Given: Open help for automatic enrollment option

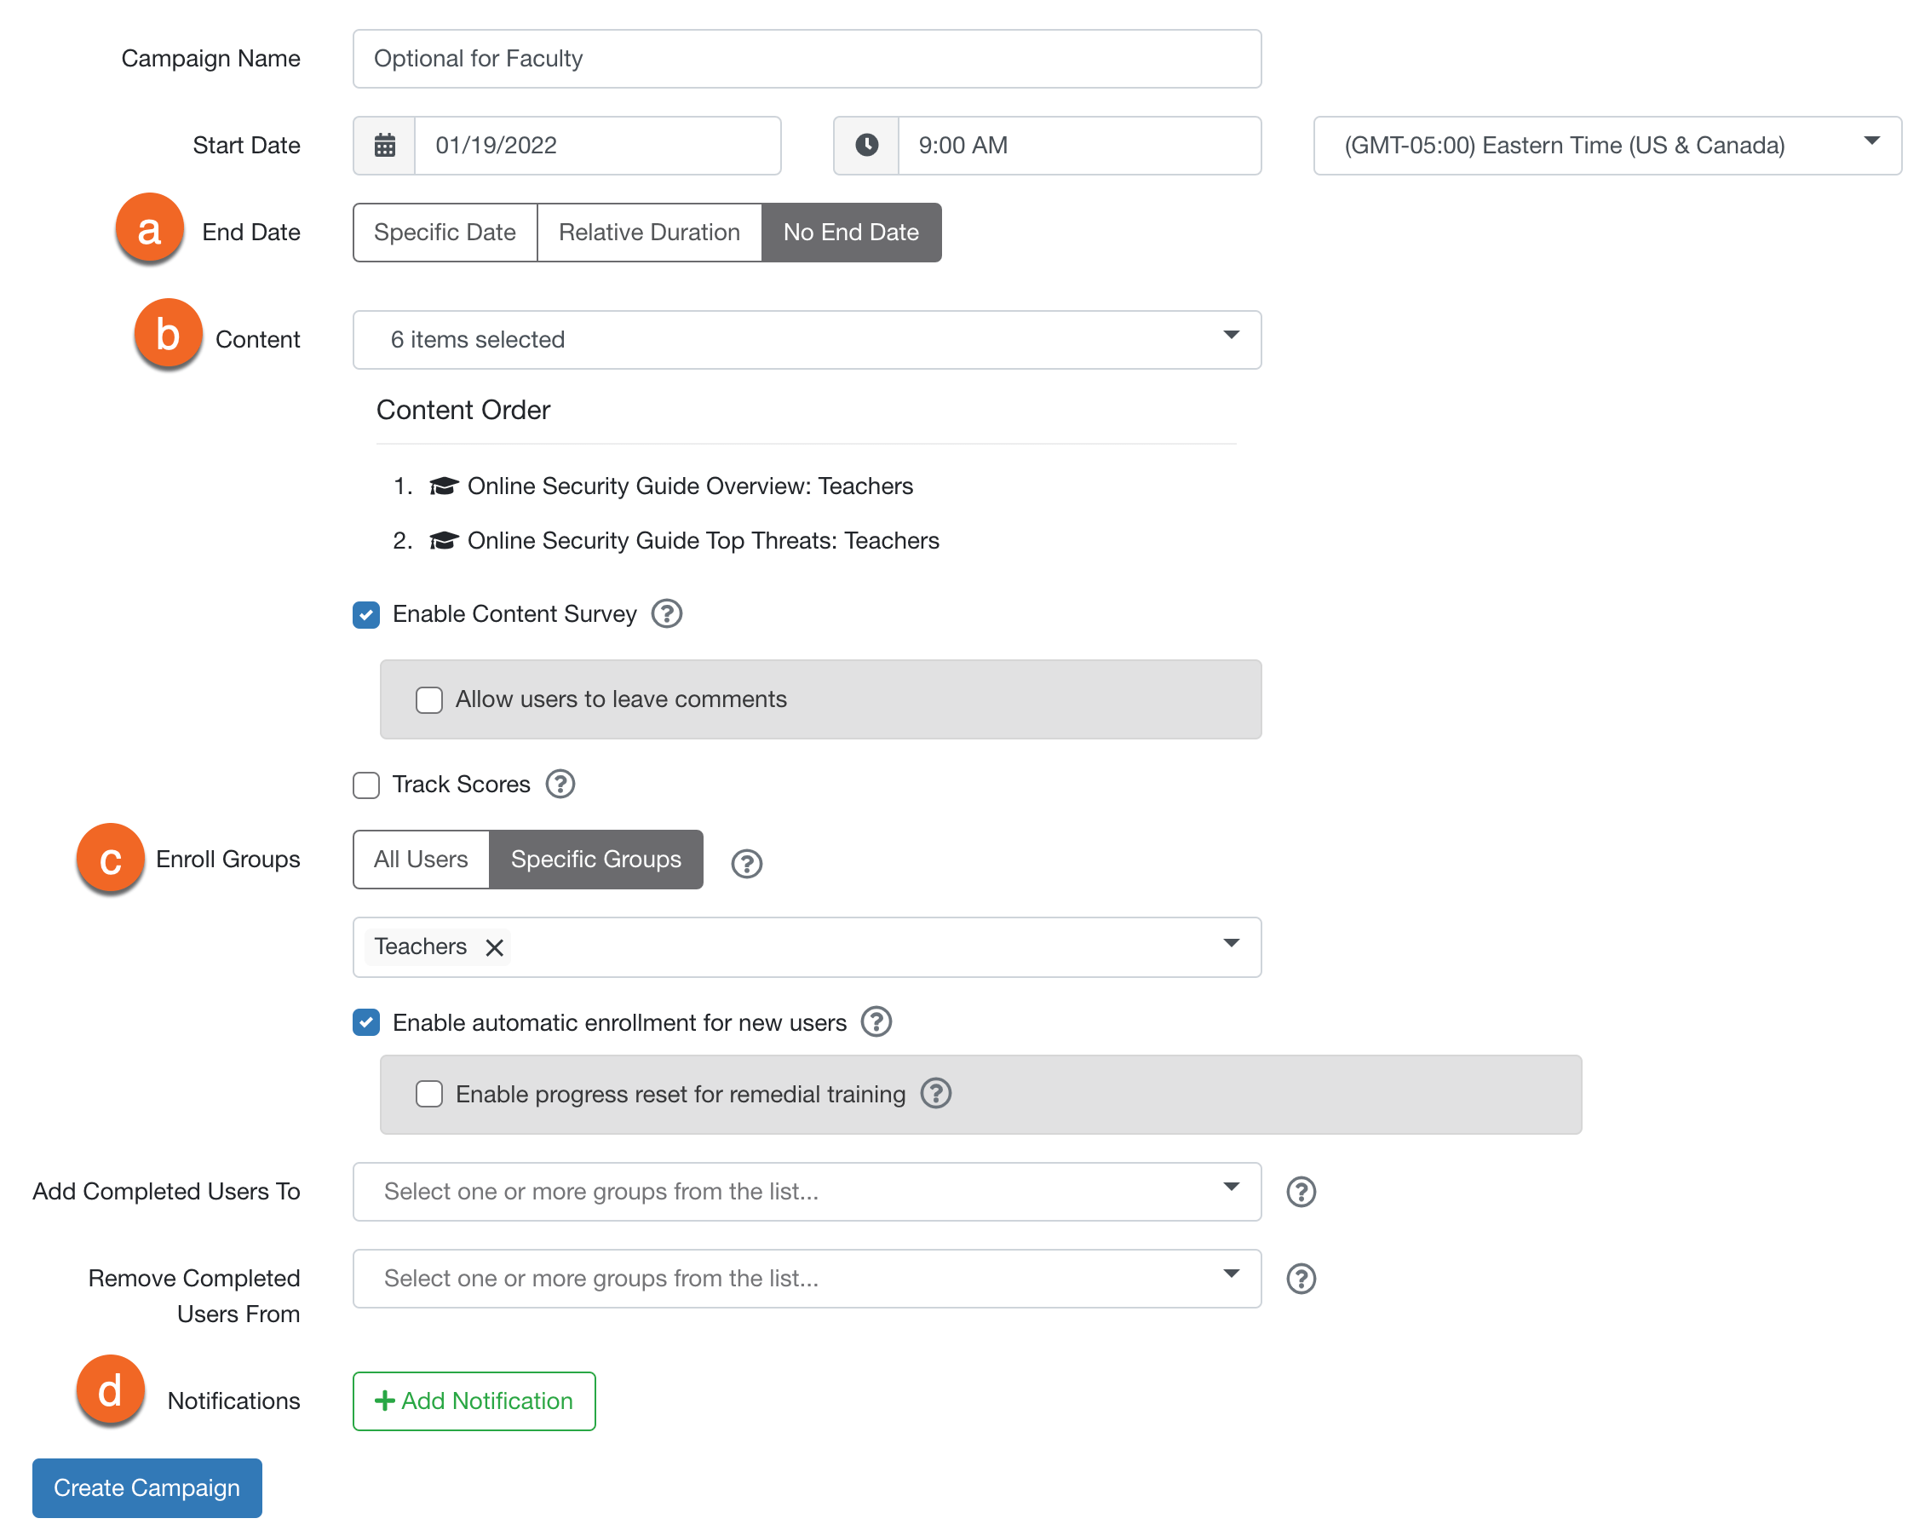Looking at the screenshot, I should pos(876,1021).
